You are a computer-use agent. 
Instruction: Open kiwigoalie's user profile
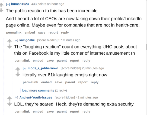27,40
